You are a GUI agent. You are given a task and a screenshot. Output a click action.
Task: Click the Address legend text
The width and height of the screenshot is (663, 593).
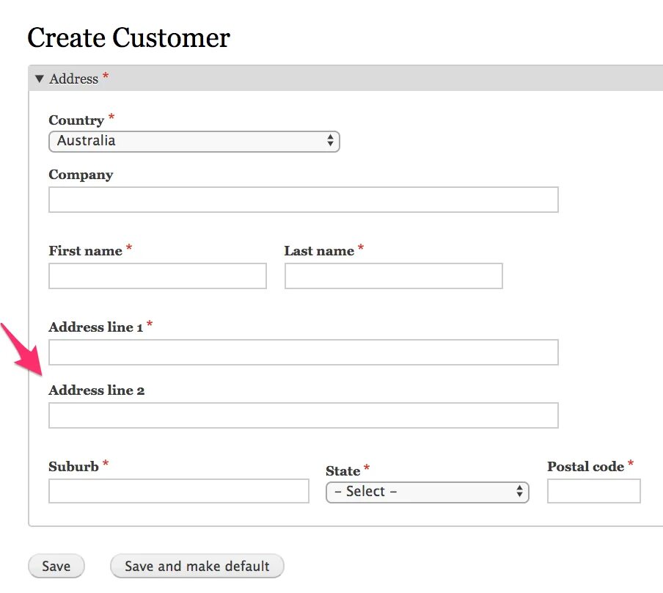(73, 79)
